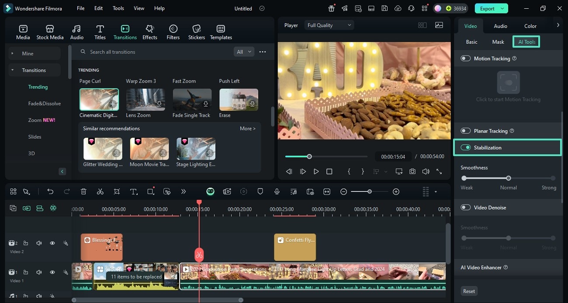
Task: Open the Templates panel
Action: click(x=221, y=32)
